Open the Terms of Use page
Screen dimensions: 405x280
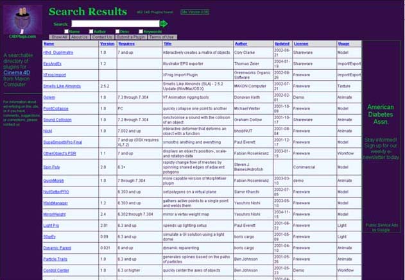pos(162,37)
